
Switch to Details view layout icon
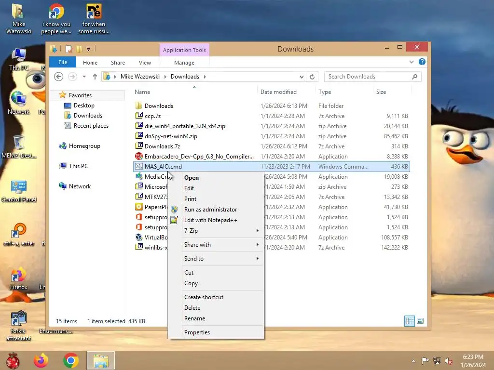click(x=410, y=321)
